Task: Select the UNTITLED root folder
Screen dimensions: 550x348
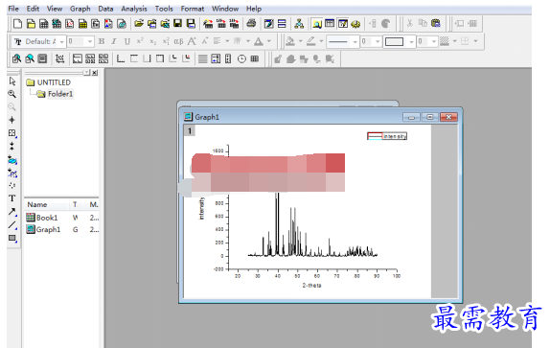Action: (54, 82)
